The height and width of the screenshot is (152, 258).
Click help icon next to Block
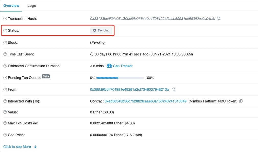pos(5,42)
